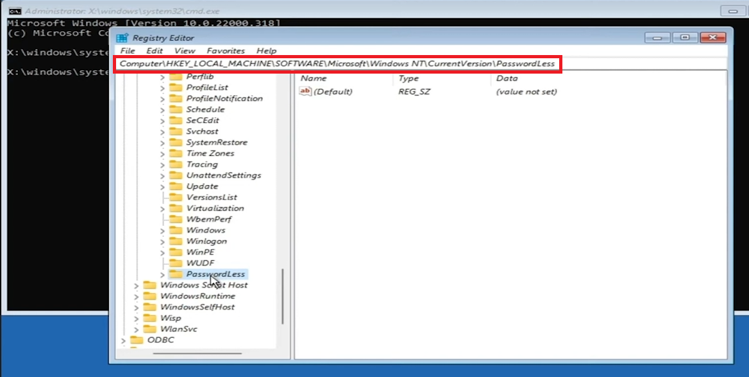Select the WbemPerf folder icon
The height and width of the screenshot is (377, 749).
point(176,220)
